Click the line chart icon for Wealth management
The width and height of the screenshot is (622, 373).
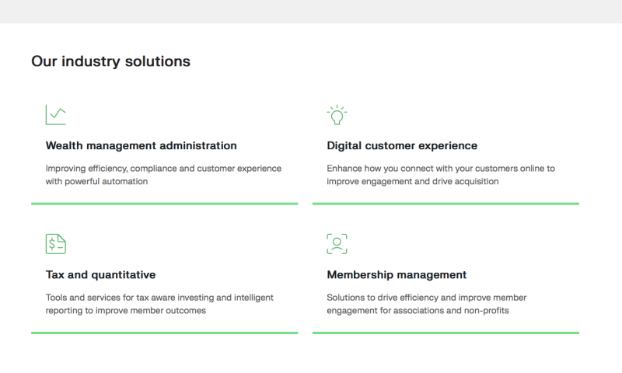[x=55, y=115]
